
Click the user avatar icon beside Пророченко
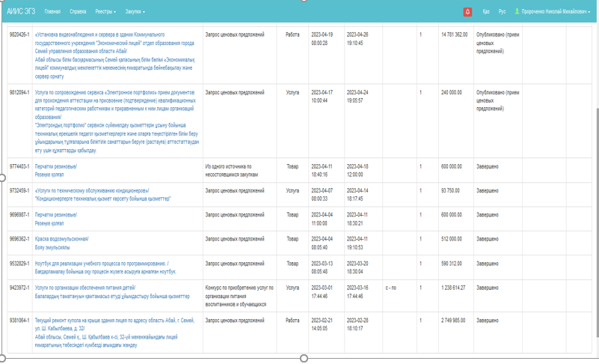tap(517, 11)
